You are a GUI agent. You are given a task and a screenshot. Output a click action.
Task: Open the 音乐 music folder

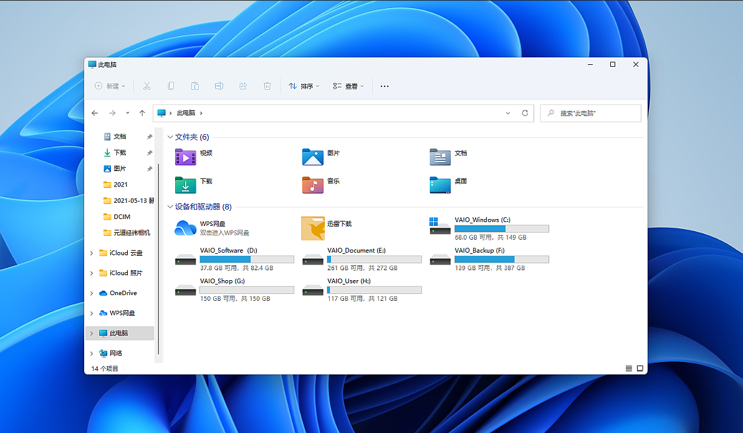pos(321,185)
